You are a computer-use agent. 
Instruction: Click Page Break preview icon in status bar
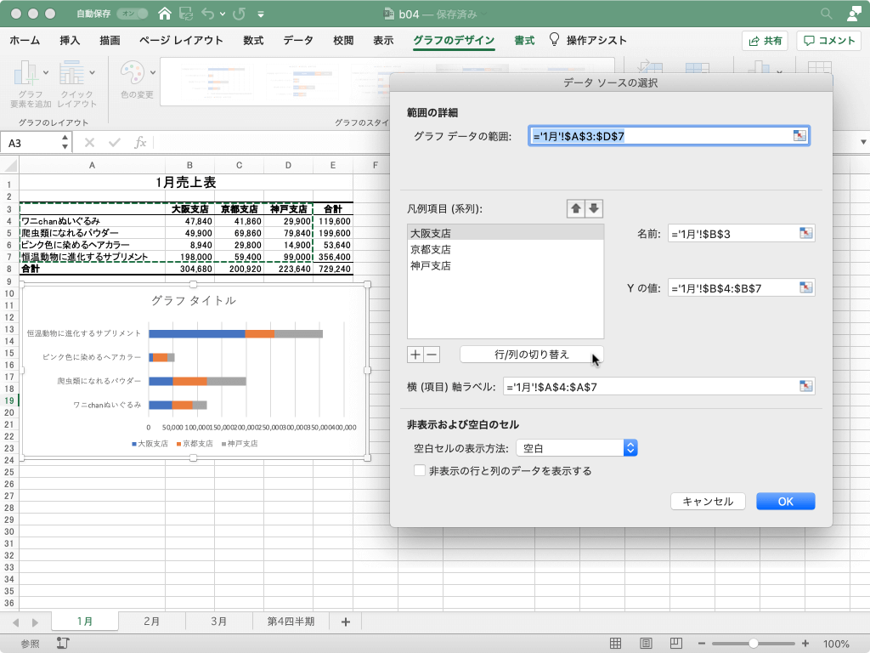coord(675,643)
